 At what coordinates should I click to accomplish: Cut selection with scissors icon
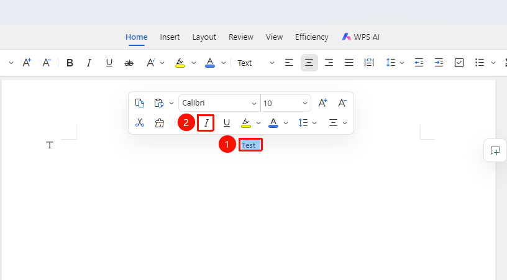(x=140, y=123)
